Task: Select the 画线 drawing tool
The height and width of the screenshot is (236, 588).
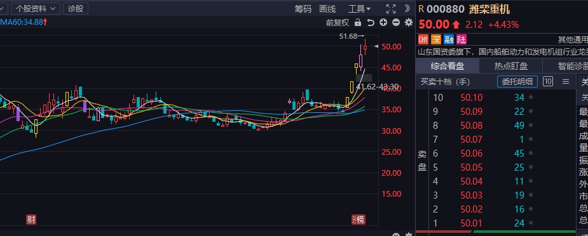Action: [327, 9]
